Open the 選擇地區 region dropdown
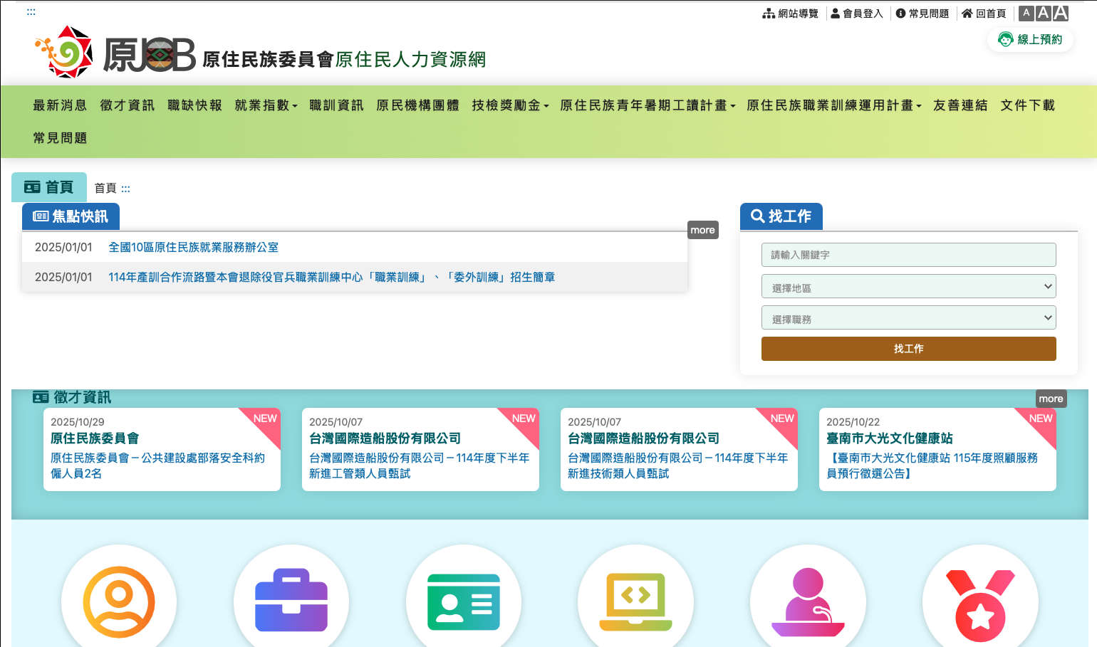The width and height of the screenshot is (1097, 647). tap(908, 286)
